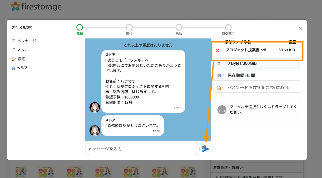The width and height of the screenshot is (322, 178).
Task: Click the 0 Bytes/300GiB storage field
Action: [x=262, y=63]
